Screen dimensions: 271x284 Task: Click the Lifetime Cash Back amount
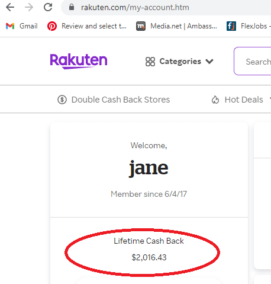tap(149, 257)
